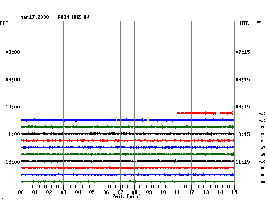This screenshot has height=203, width=267.
Task: Click the 12:00 CET time label
Action: tap(13, 161)
